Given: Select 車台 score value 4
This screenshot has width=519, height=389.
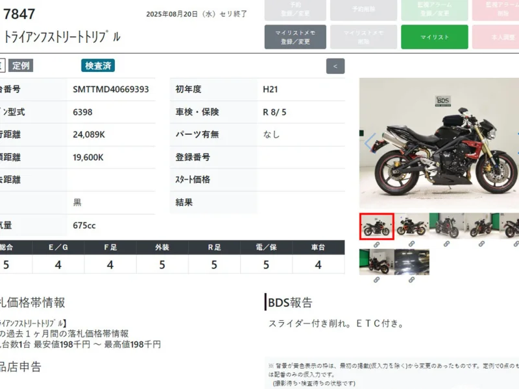Looking at the screenshot, I should 318,265.
